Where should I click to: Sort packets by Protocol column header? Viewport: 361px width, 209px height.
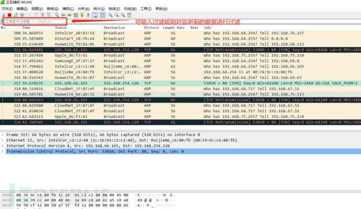click(151, 28)
